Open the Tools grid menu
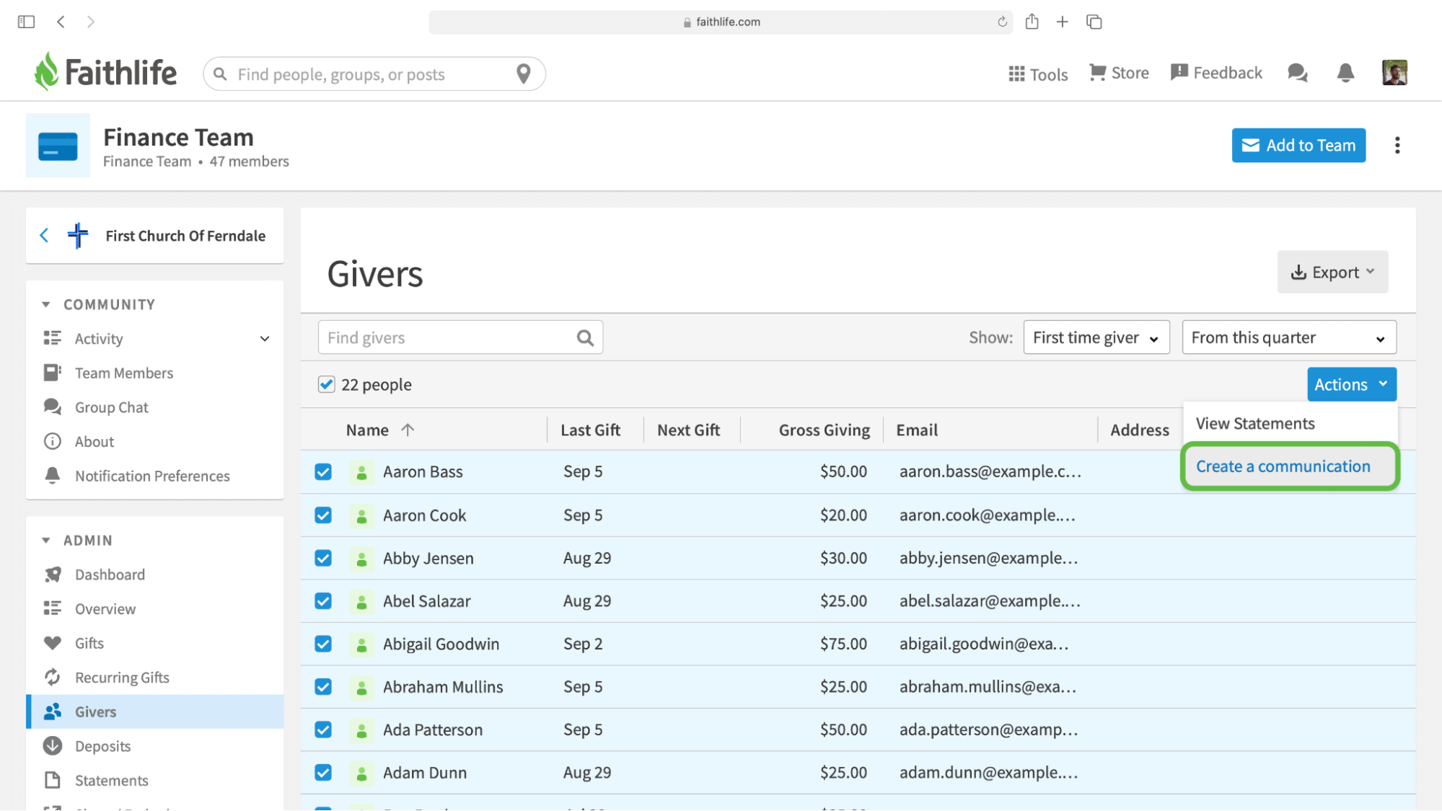The width and height of the screenshot is (1442, 811). (1037, 74)
